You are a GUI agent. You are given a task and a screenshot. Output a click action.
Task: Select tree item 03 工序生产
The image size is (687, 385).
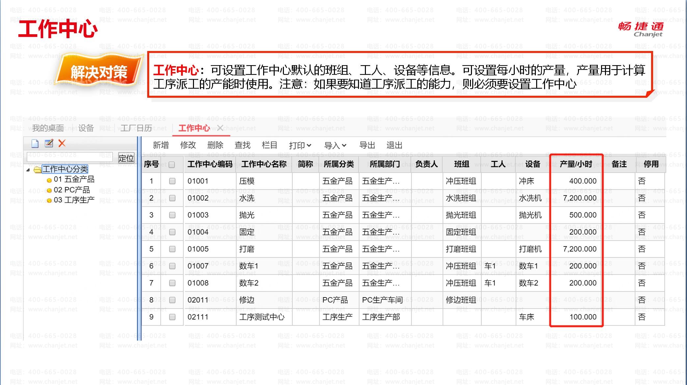(x=74, y=200)
